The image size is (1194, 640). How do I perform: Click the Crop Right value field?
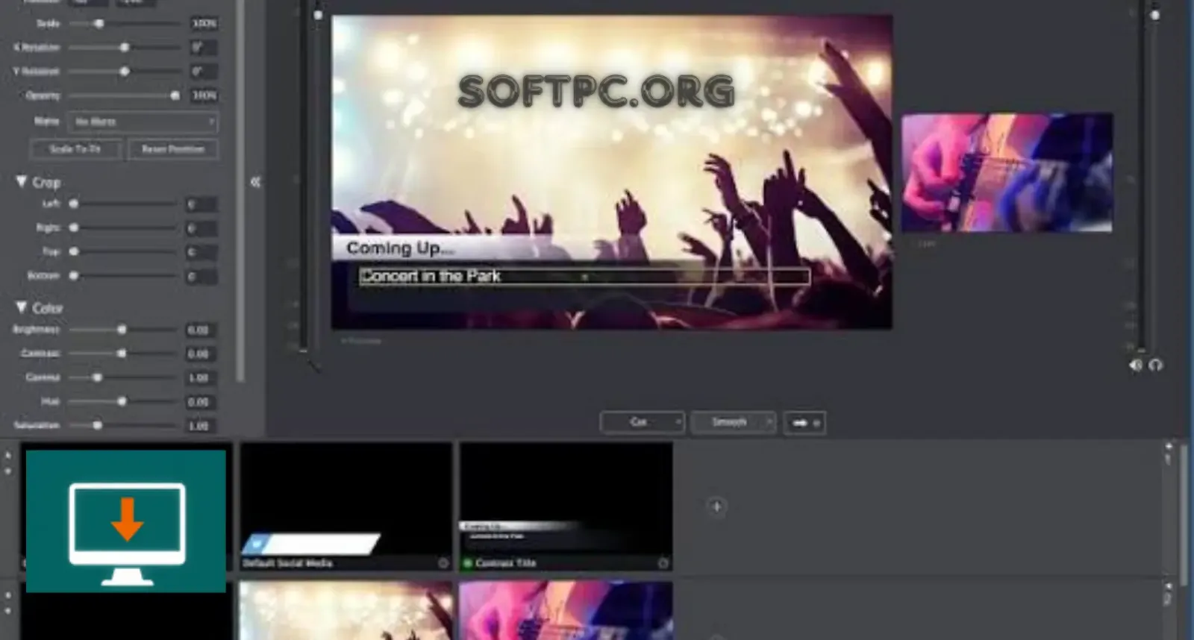pyautogui.click(x=201, y=228)
